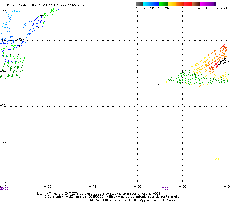The width and height of the screenshot is (230, 202).
Task: Select the -62 latitude axis label
Action: point(3,39)
